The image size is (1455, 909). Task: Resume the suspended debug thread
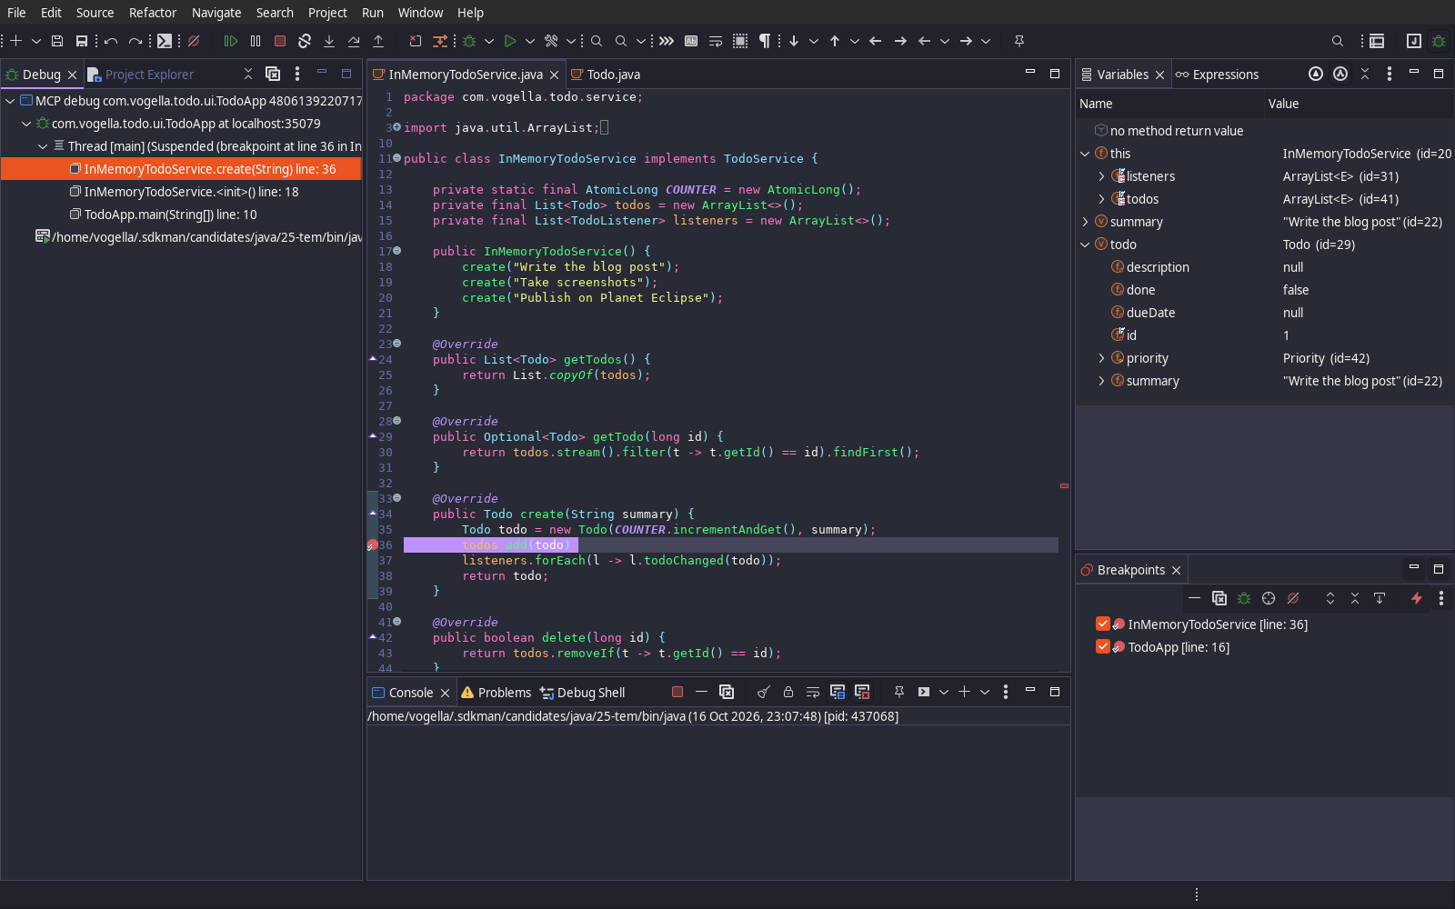(231, 41)
